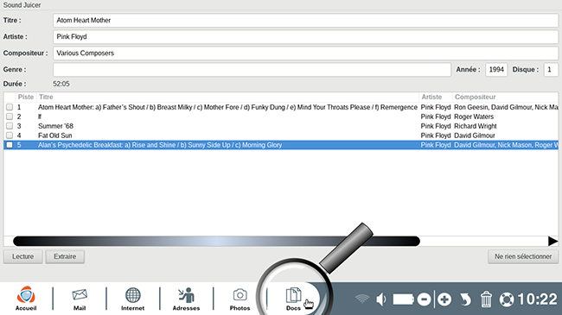Screen dimensions: 562x315
Task: Zoom out with the minus icon
Action: [x=424, y=299]
